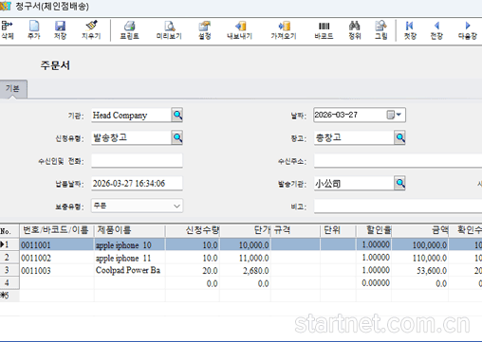The image size is (482, 342).
Task: Click the 할인율 column header
Action: click(x=374, y=230)
